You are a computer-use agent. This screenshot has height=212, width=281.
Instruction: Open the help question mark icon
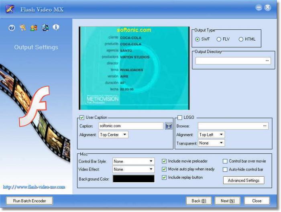coord(12,28)
